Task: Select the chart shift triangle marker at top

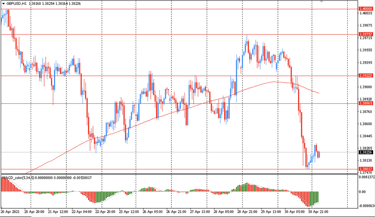Action: [x=322, y=1]
